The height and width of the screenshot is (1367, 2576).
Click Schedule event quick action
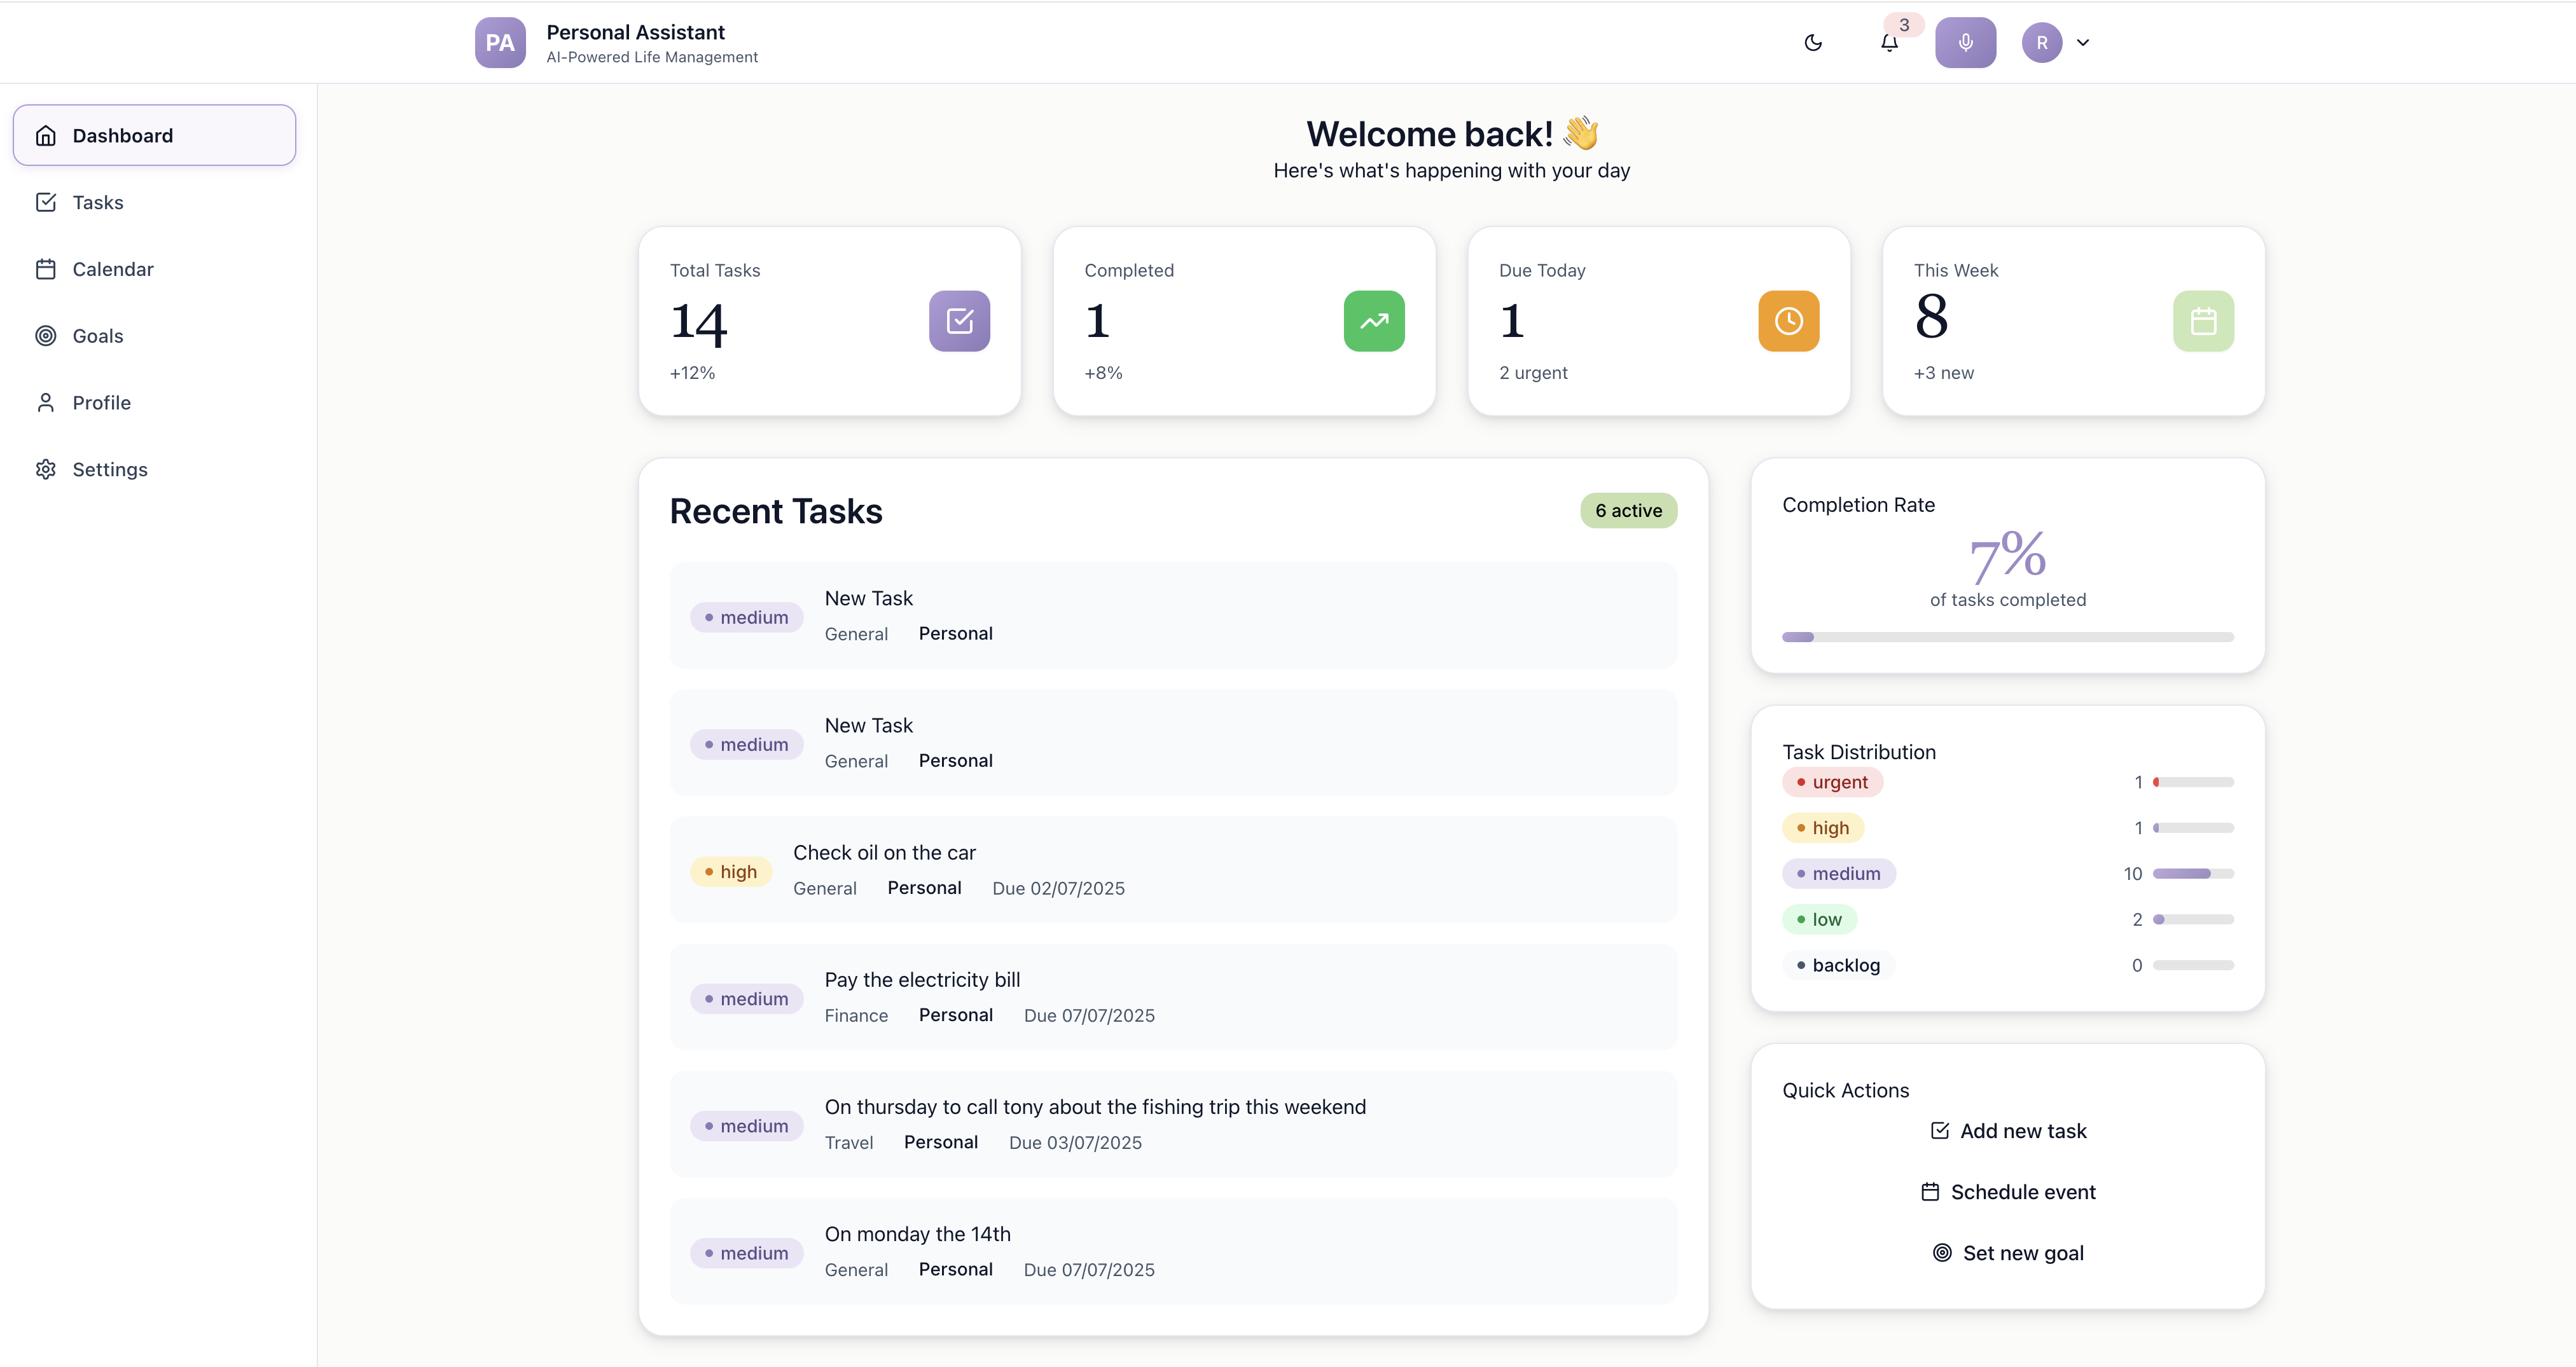[2008, 1192]
